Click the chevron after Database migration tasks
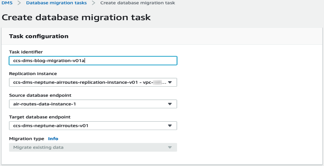This screenshot has height=166, width=324. point(93,3)
